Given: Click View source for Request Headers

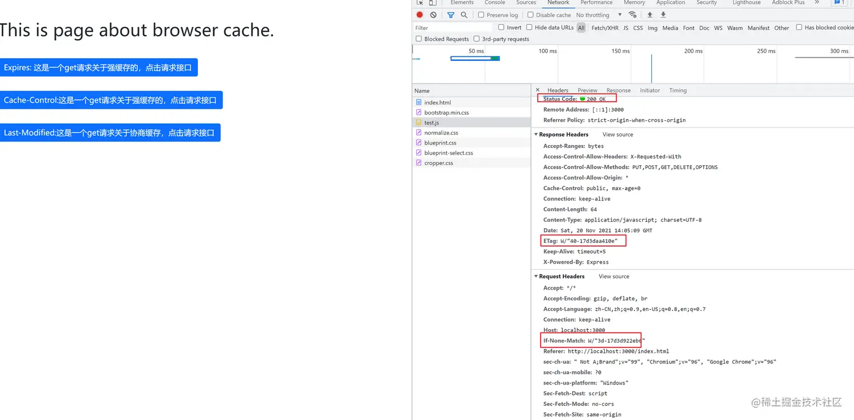Looking at the screenshot, I should (x=614, y=276).
